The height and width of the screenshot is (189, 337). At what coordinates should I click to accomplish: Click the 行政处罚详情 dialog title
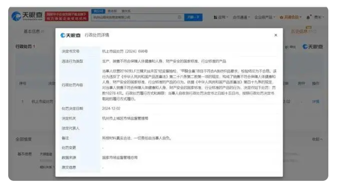tap(97, 35)
